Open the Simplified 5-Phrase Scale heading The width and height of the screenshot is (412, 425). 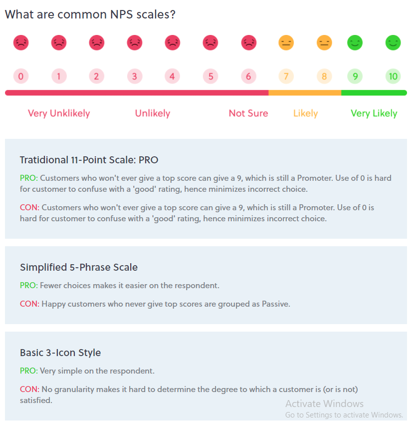(x=79, y=267)
